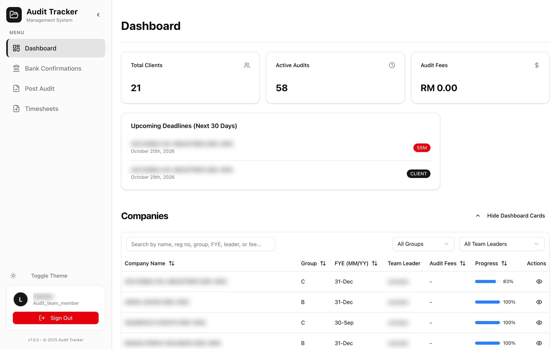Screen dimensions: 559x349
Task: Select the October 29th, 2026 deadline date
Action: [153, 177]
